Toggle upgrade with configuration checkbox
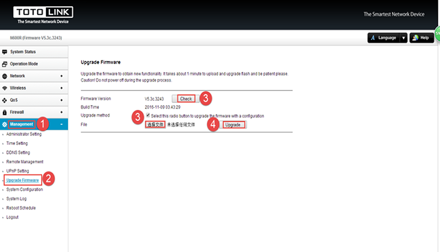The height and width of the screenshot is (252, 440). point(148,115)
